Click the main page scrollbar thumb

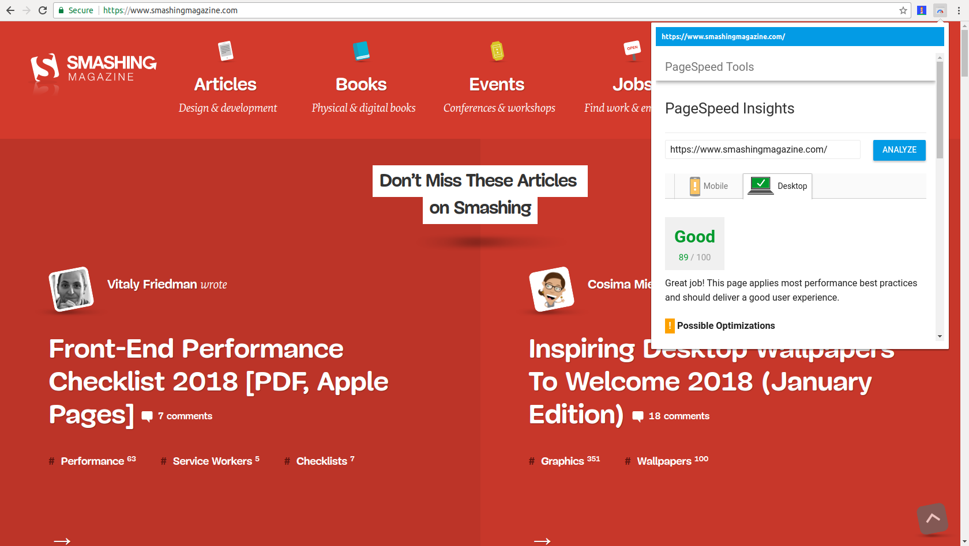pos(964,54)
